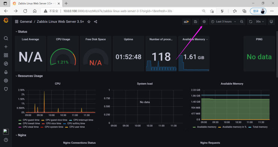Open Nginx Requests panel title
This screenshot has width=278, height=147.
210,143
